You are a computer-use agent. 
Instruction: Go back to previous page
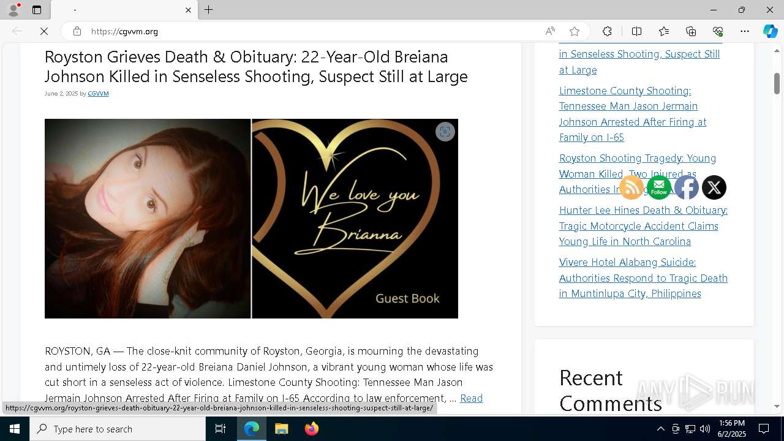point(17,31)
